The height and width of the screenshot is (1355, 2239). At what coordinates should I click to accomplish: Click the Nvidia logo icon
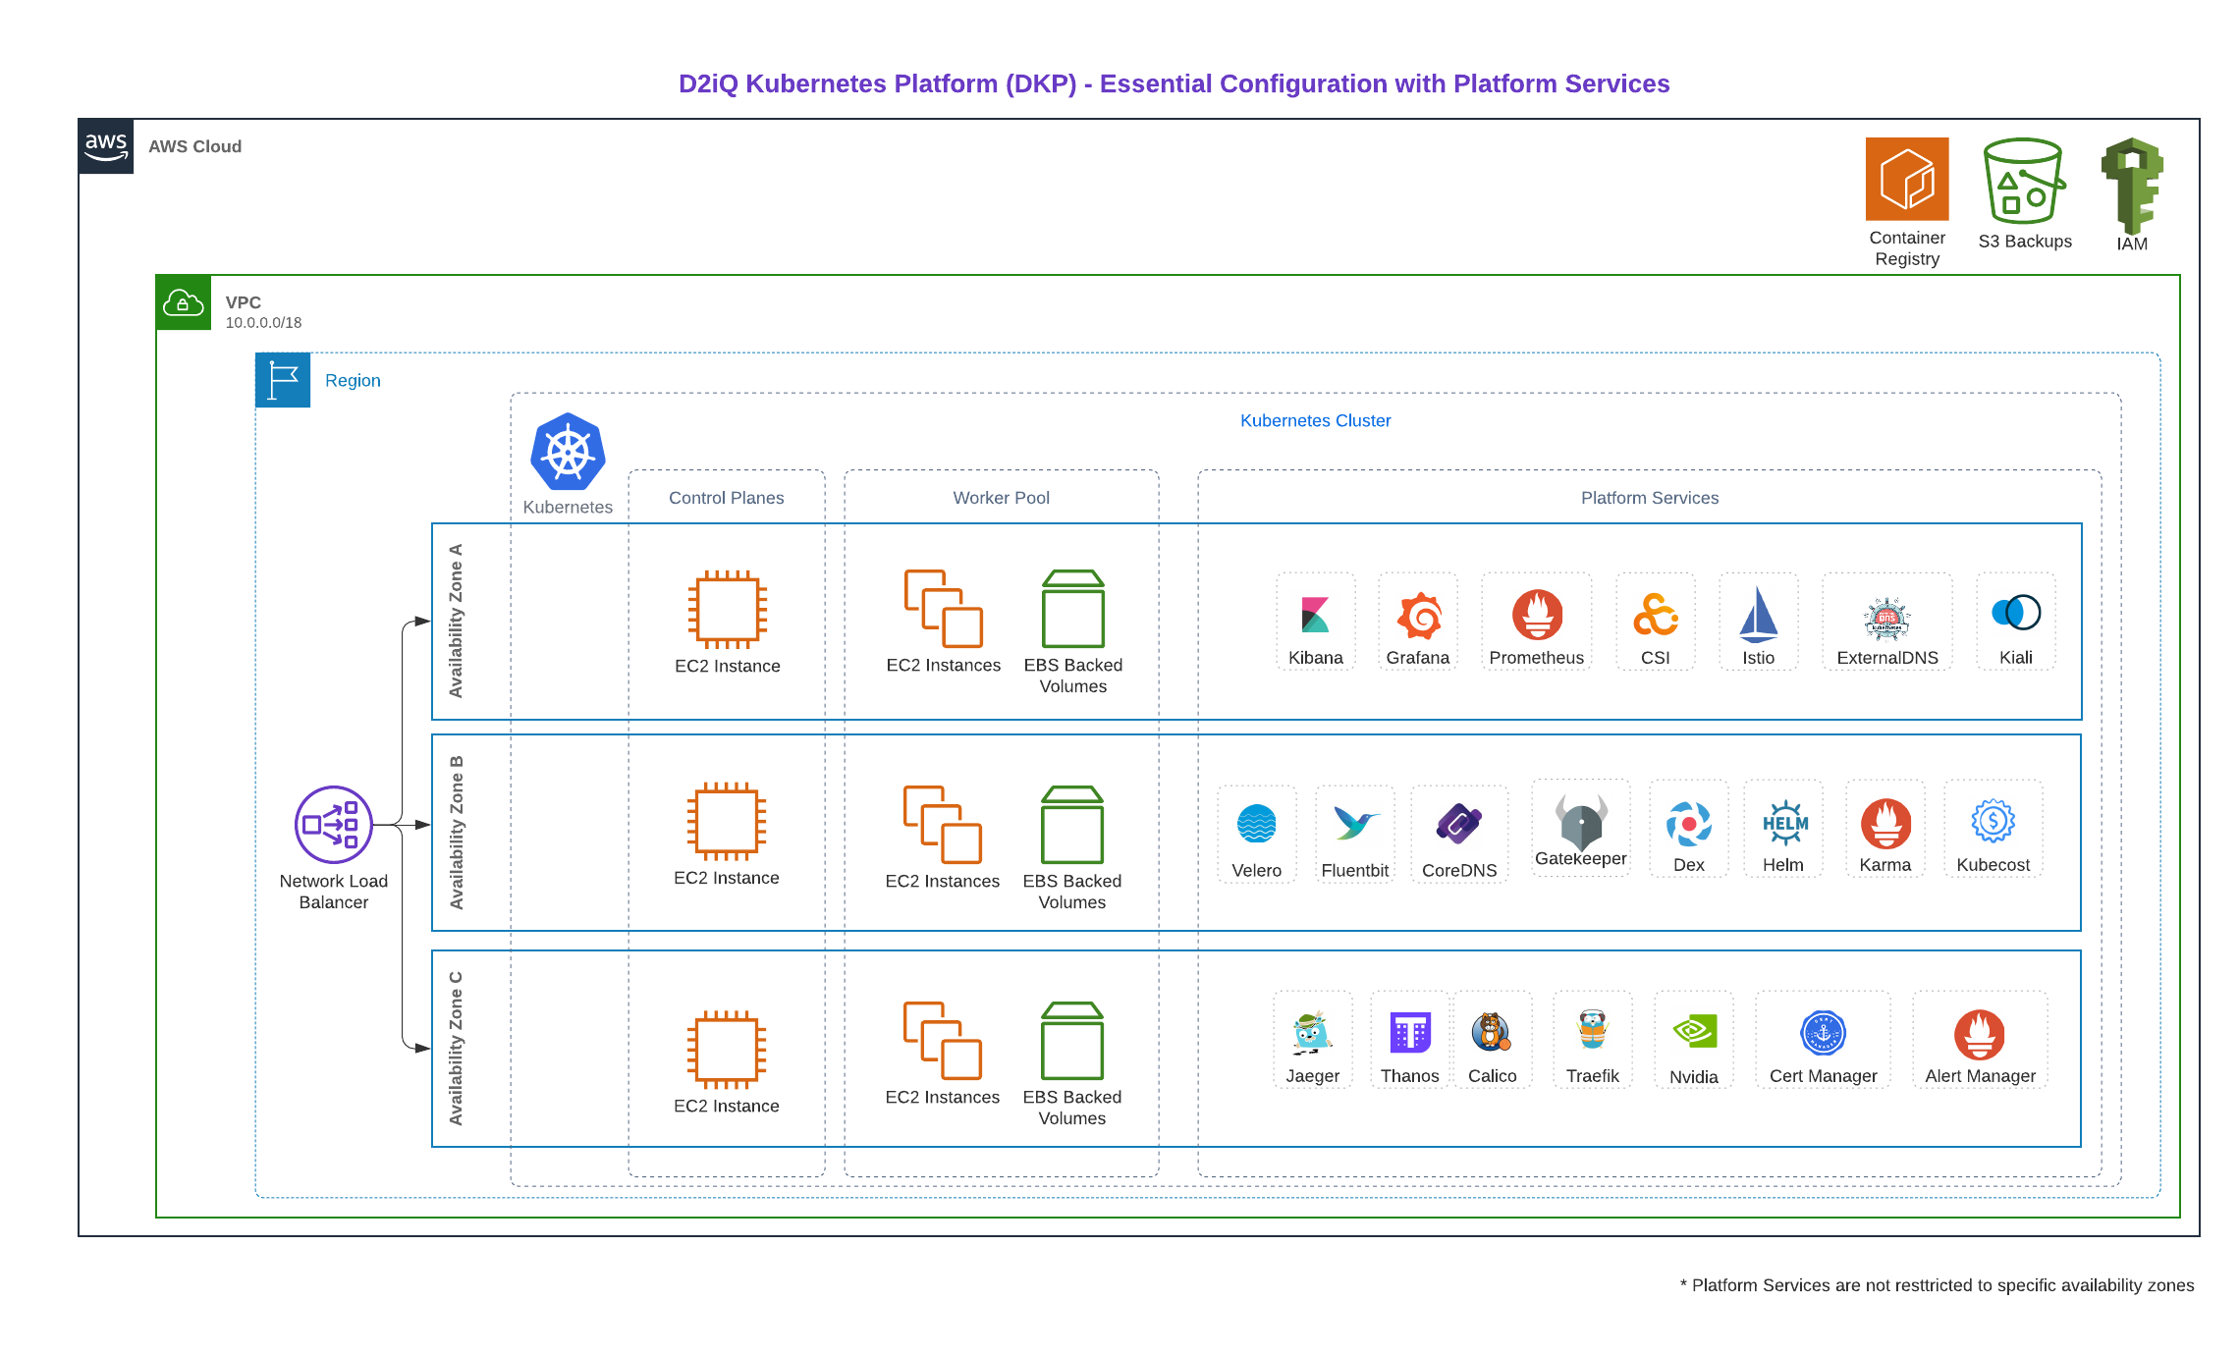[1694, 1031]
